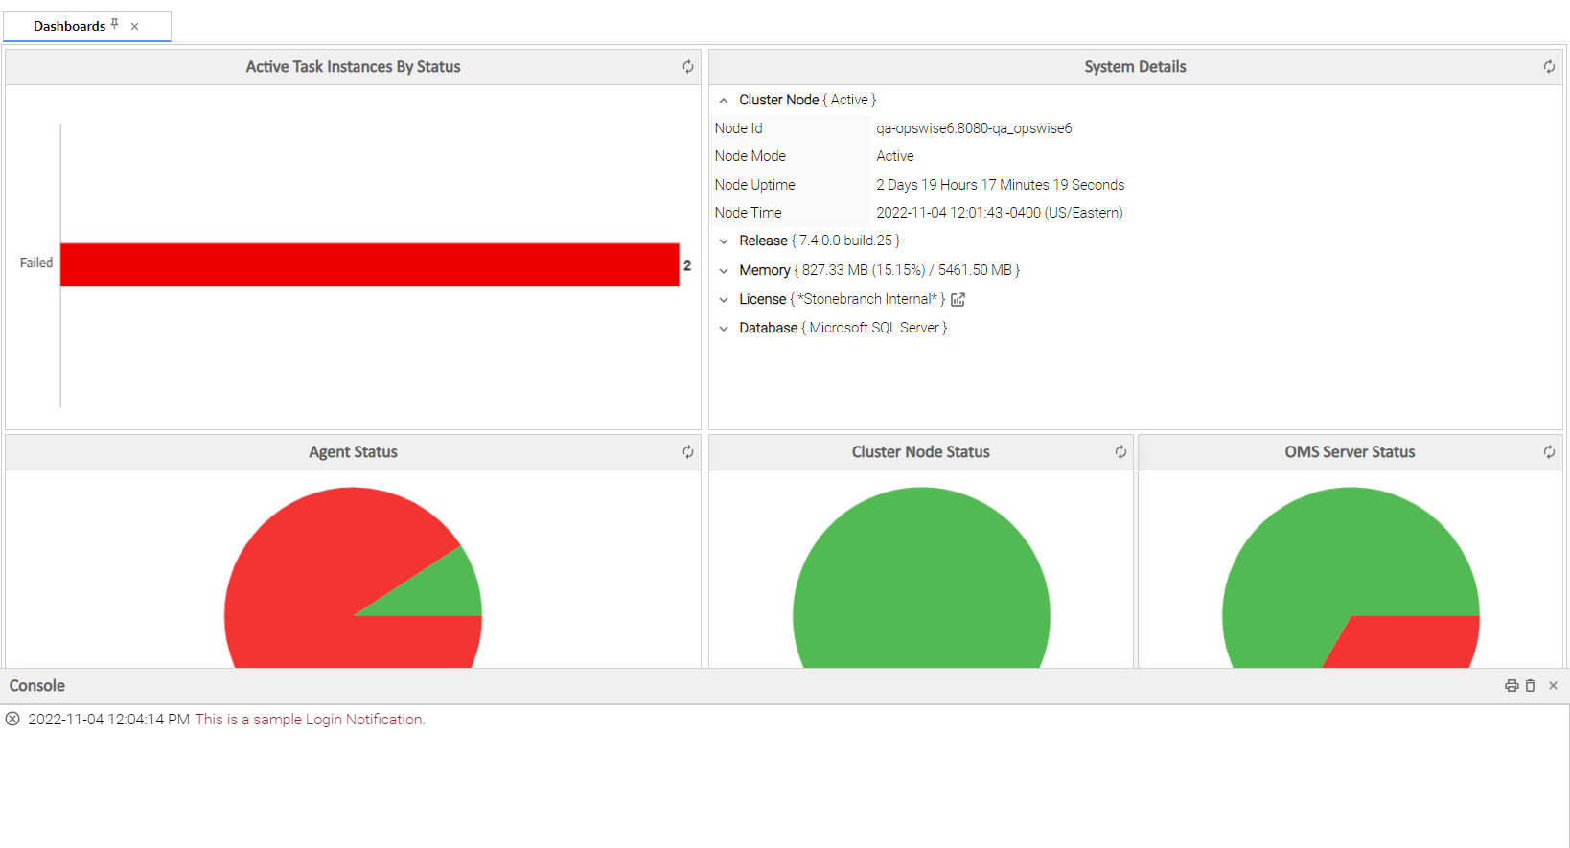Refresh the System Details widget
The height and width of the screenshot is (848, 1570).
[x=1548, y=67]
